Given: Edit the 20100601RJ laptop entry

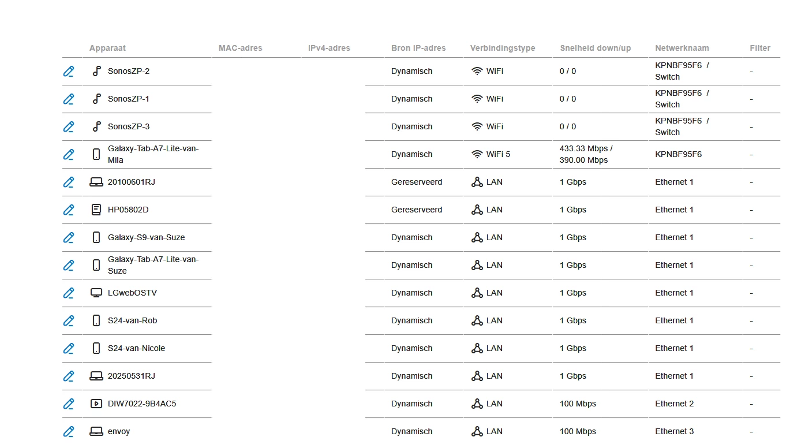Looking at the screenshot, I should point(69,182).
